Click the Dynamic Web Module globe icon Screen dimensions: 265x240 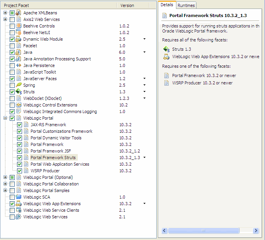tap(19, 39)
